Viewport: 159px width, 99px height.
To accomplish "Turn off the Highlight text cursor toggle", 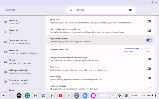I will click(x=149, y=40).
